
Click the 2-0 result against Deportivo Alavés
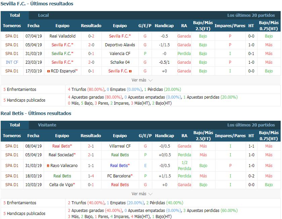click(x=91, y=45)
